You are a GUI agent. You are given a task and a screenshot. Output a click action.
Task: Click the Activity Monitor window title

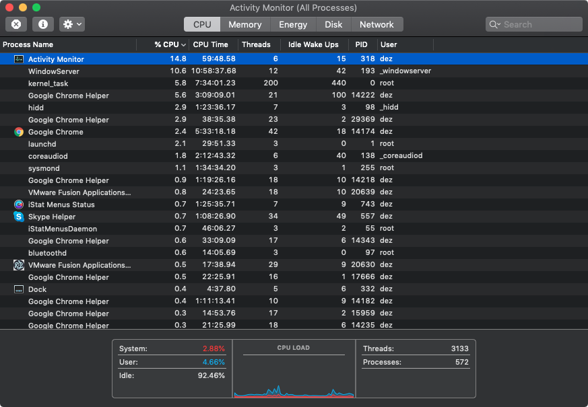pos(293,7)
